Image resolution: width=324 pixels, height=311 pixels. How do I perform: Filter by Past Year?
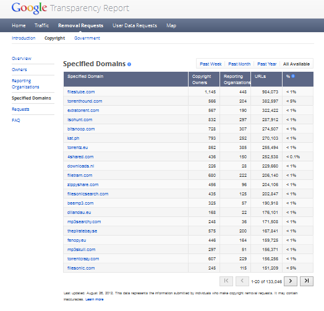(x=266, y=64)
